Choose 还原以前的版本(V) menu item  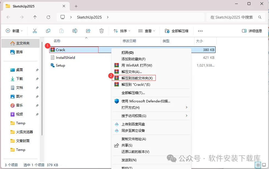click(x=151, y=152)
